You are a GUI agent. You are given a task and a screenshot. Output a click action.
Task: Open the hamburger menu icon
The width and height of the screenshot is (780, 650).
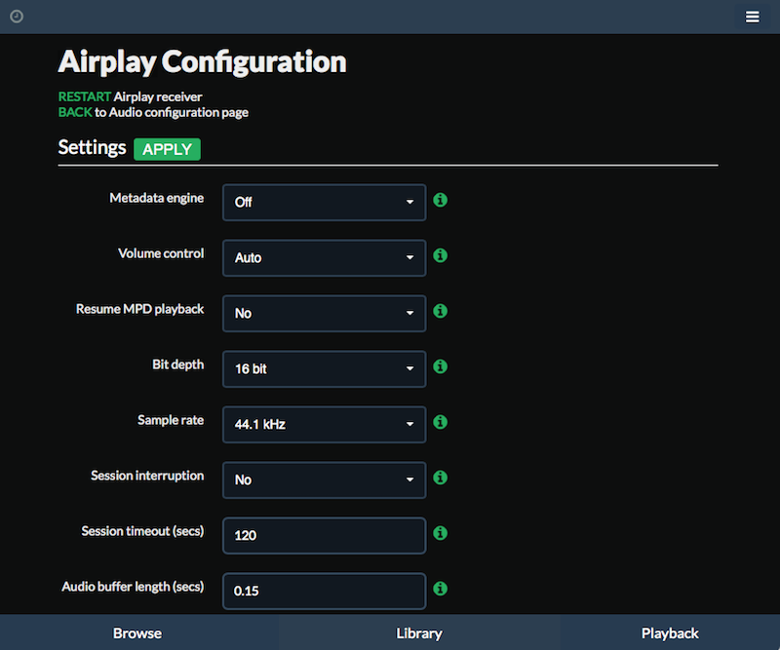click(752, 17)
